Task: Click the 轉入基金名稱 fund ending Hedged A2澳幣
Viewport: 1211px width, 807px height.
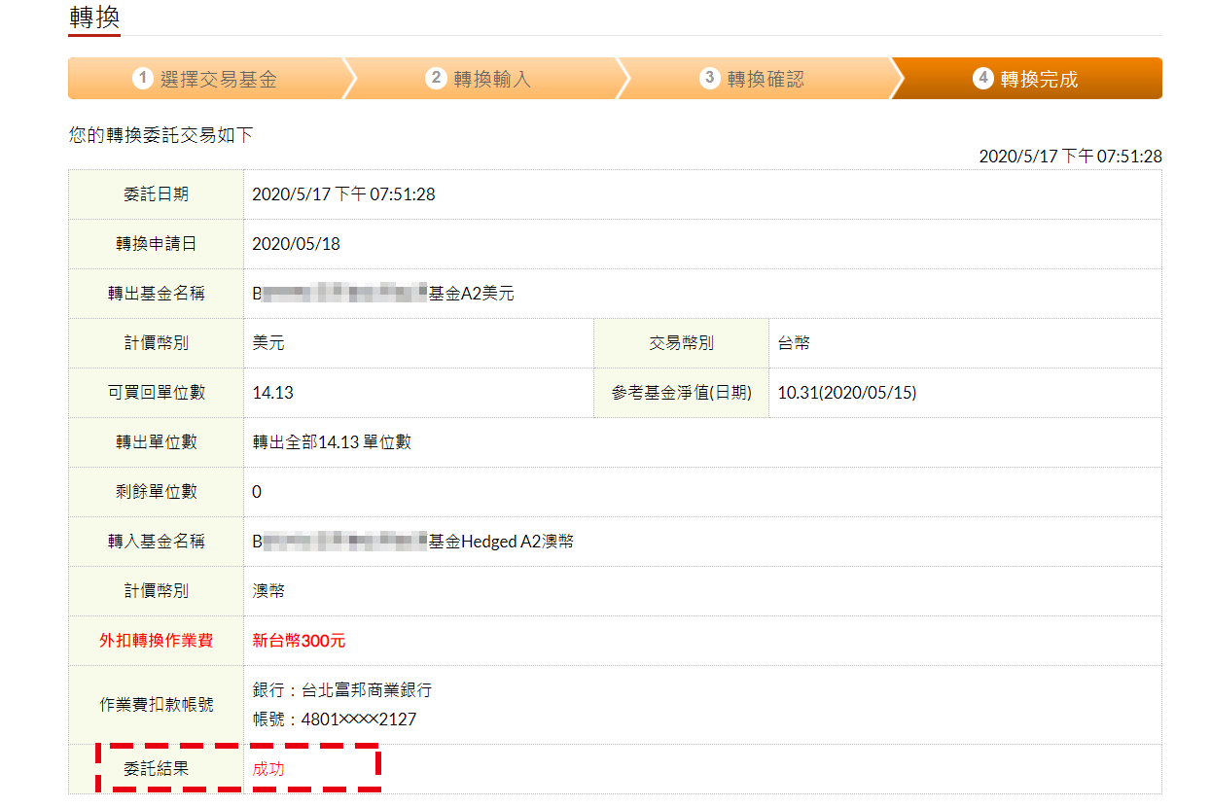Action: coord(412,542)
